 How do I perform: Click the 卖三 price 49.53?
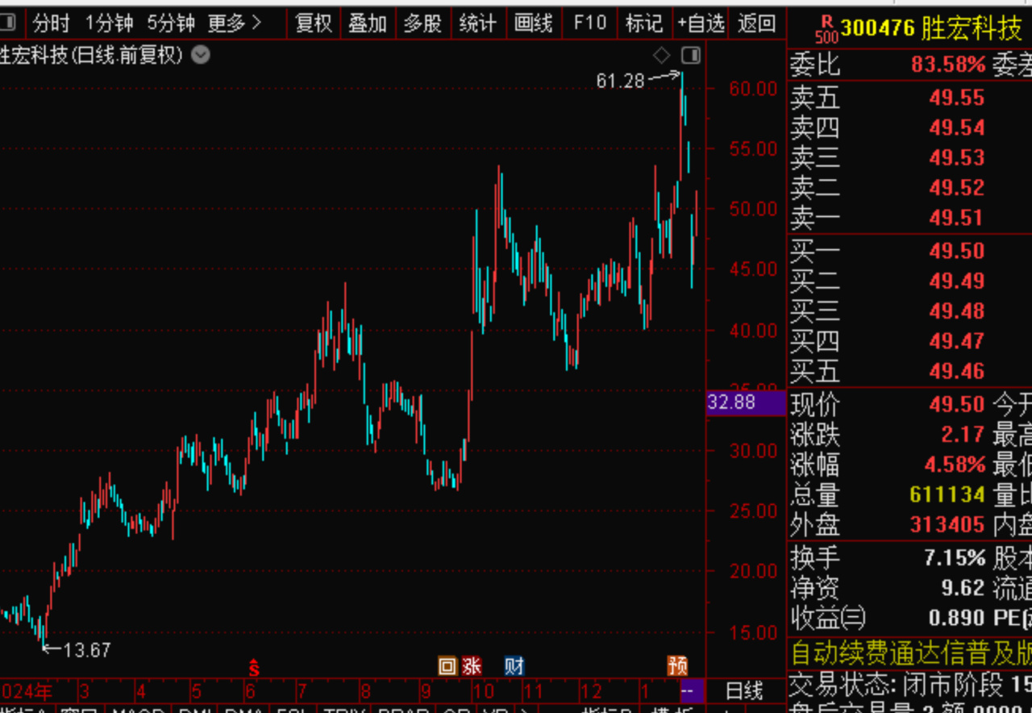956,157
